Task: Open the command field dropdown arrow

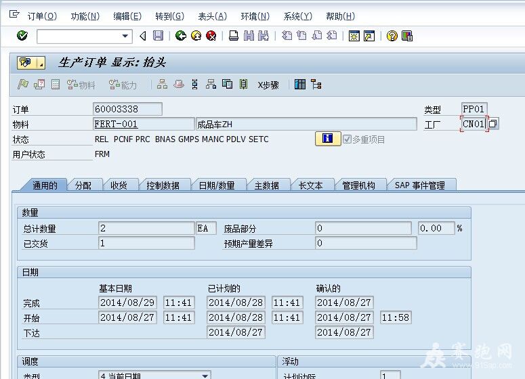Action: [x=125, y=36]
